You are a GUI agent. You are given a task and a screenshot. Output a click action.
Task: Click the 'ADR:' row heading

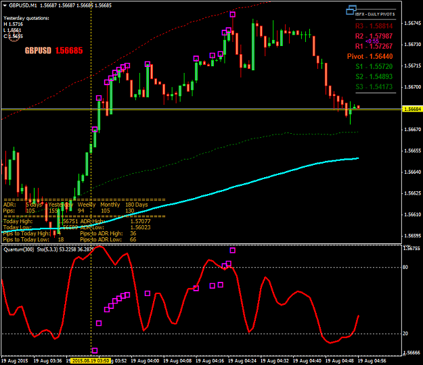coord(9,205)
